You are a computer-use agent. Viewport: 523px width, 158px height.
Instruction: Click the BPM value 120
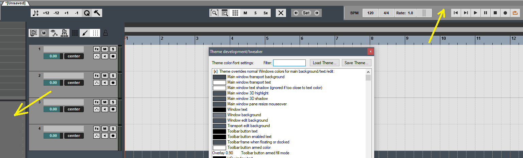370,13
